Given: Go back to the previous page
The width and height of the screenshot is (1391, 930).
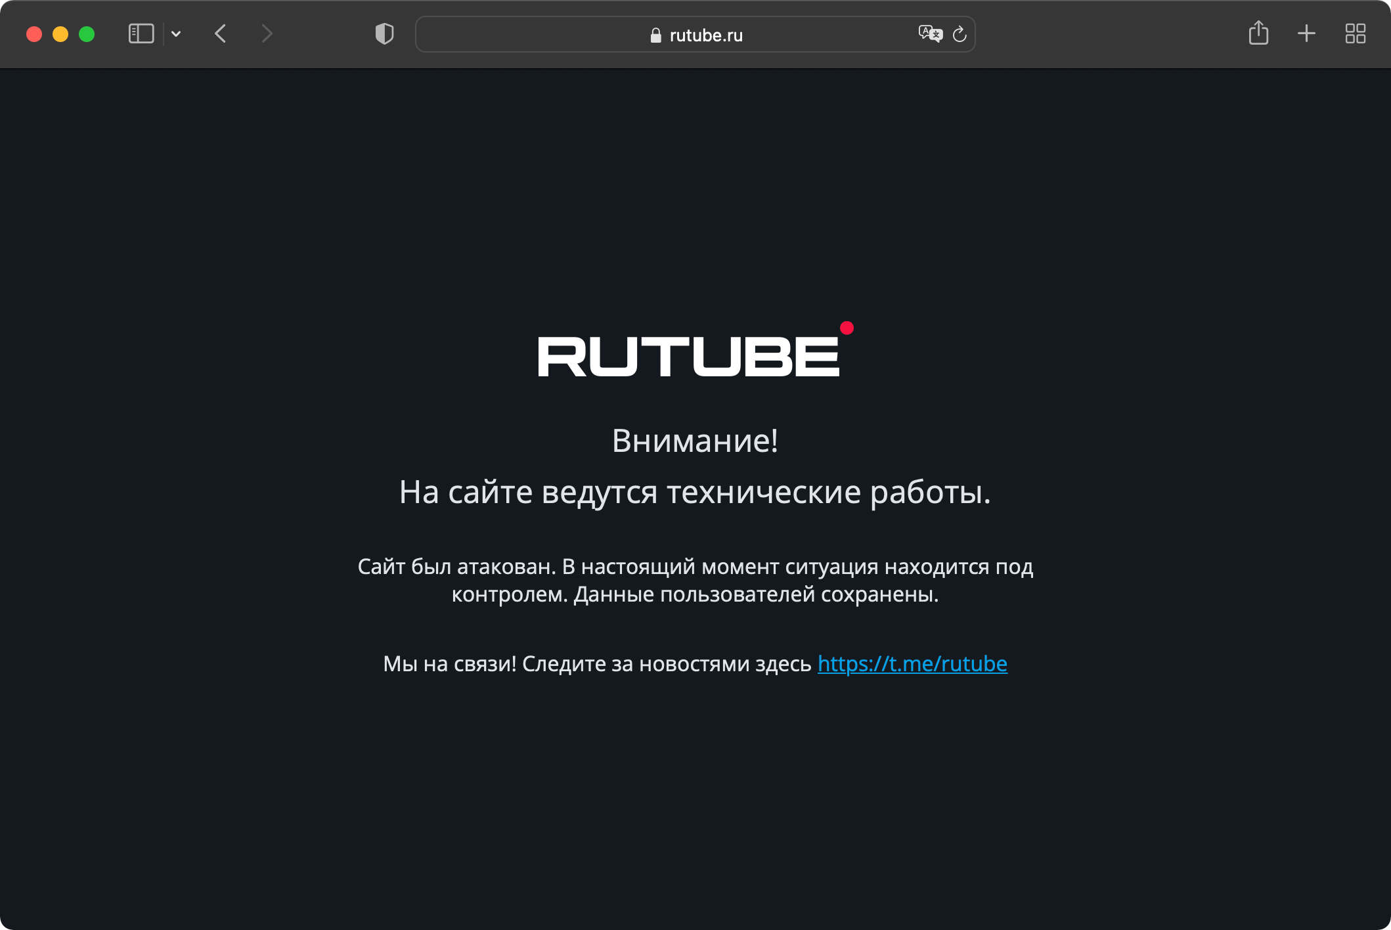Looking at the screenshot, I should [x=221, y=33].
